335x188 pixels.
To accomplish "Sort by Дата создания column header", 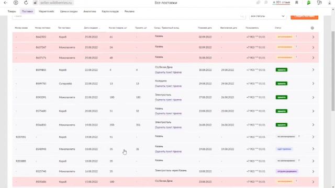I will 92,28.
